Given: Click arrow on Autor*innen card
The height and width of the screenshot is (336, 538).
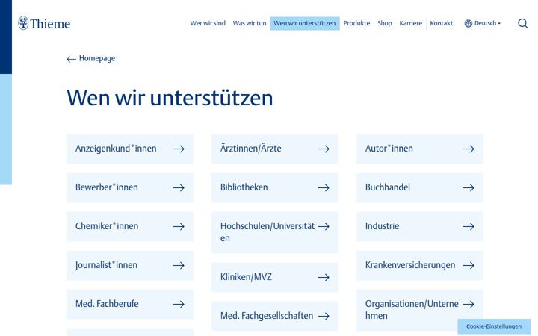Looking at the screenshot, I should (x=469, y=149).
